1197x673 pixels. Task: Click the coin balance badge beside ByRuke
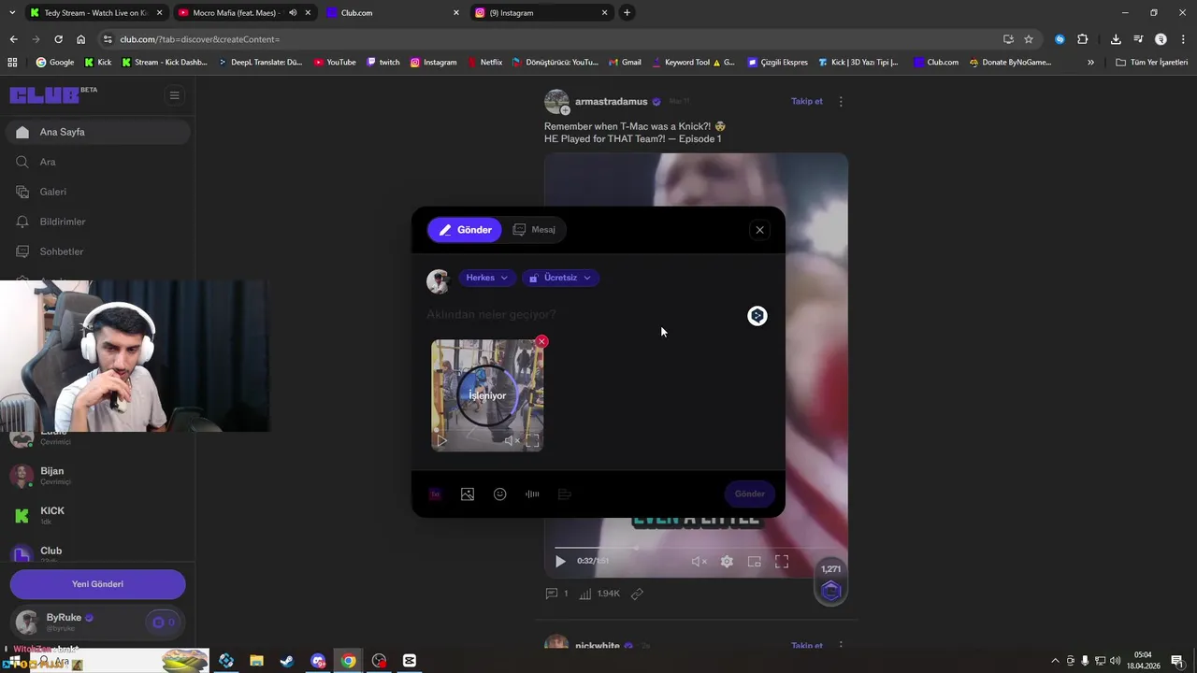coord(164,622)
